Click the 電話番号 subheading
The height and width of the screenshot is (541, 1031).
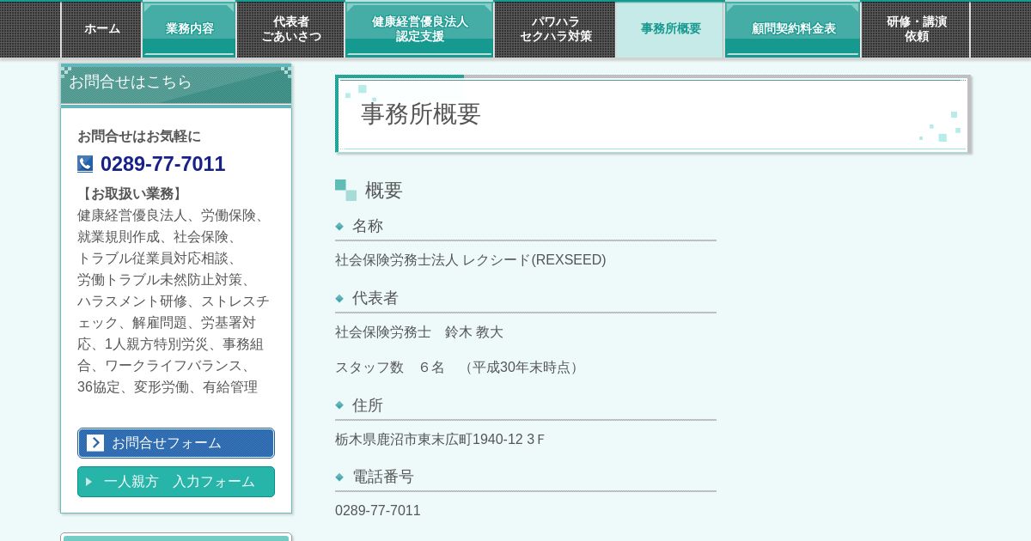pyautogui.click(x=383, y=477)
